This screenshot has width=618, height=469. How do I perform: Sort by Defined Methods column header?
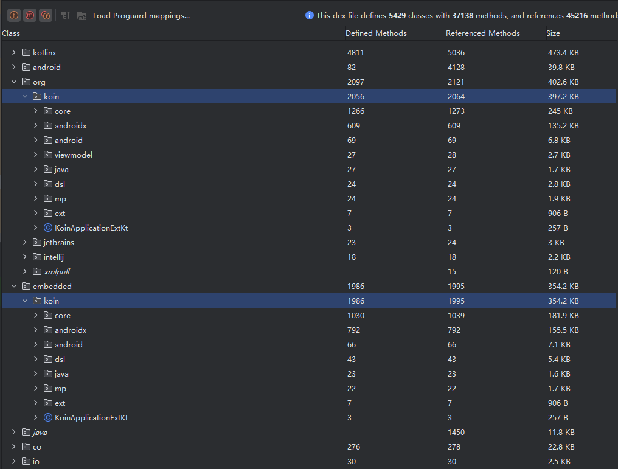(x=376, y=33)
